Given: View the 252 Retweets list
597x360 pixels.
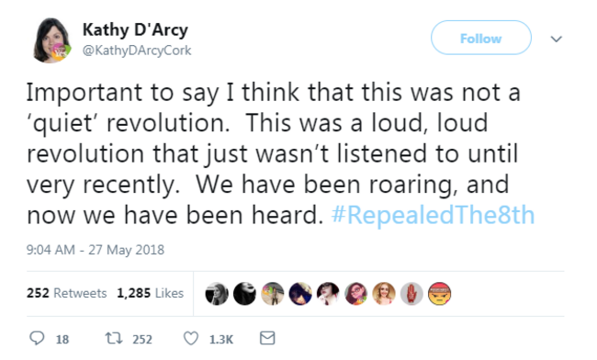Looking at the screenshot, I should pyautogui.click(x=67, y=293).
